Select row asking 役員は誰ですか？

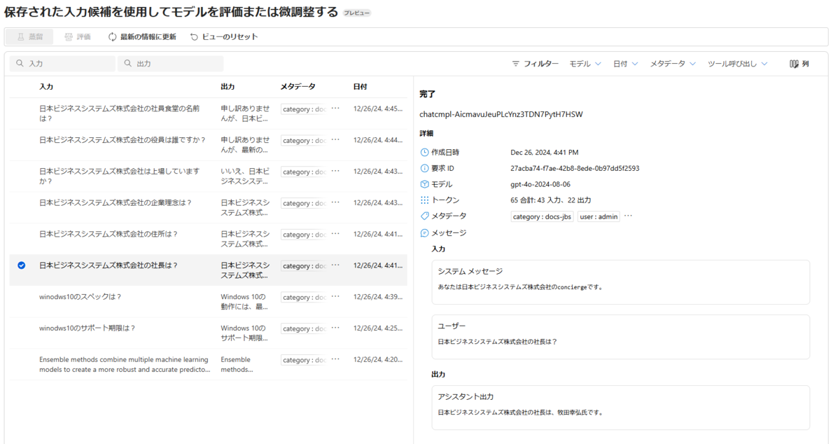click(207, 145)
